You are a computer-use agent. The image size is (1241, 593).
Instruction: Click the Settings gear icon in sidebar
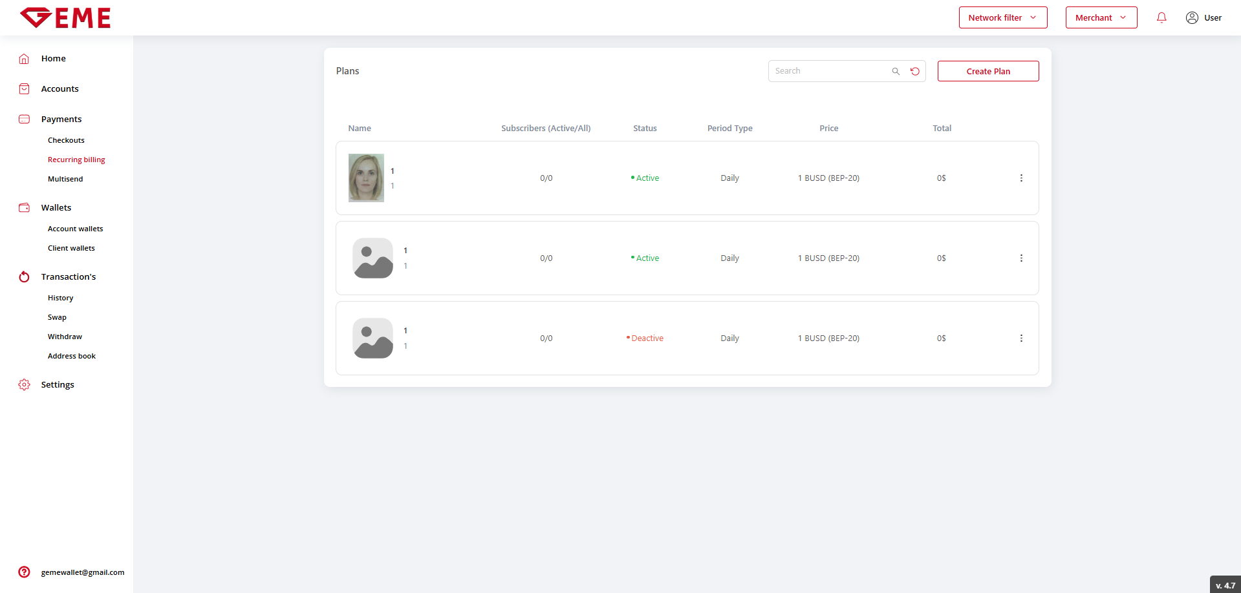click(x=25, y=385)
